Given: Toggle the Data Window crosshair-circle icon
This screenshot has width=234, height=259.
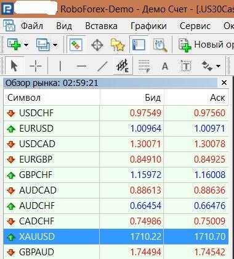Looking at the screenshot, I should point(97,45).
